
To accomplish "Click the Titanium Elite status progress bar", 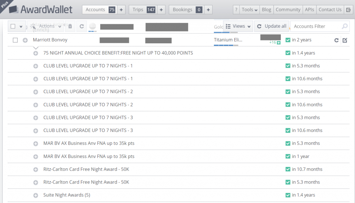I will [x=226, y=45].
